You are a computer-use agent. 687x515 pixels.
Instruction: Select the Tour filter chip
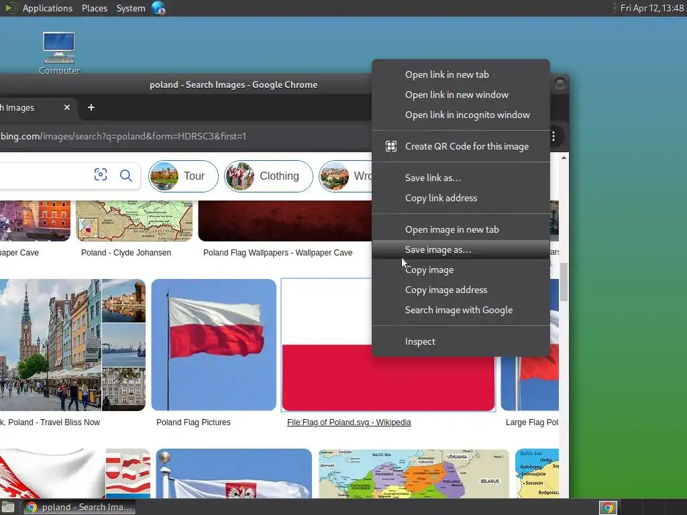183,176
